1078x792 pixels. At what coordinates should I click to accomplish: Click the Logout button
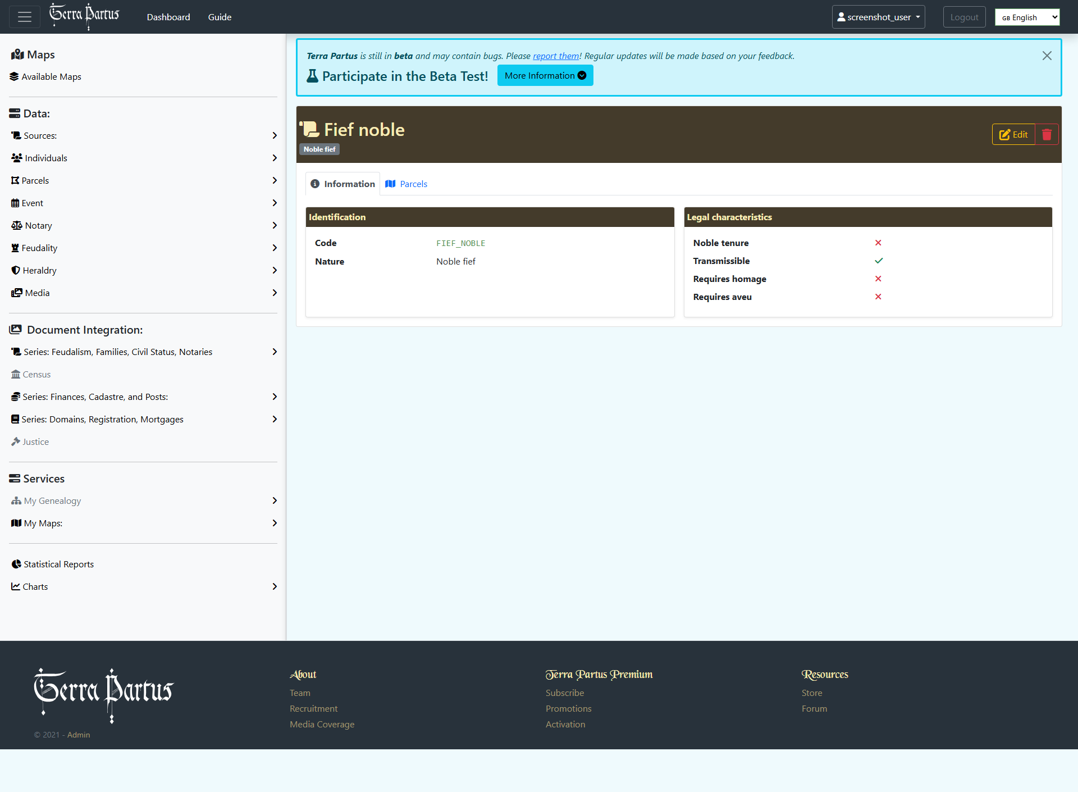coord(964,17)
